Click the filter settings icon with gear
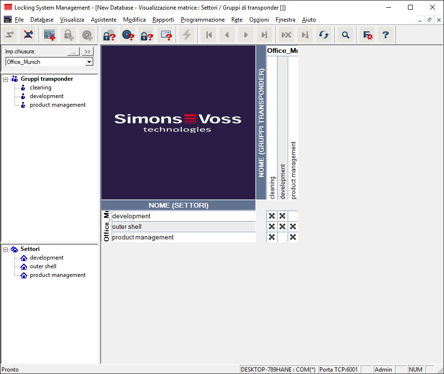444x374 pixels. [368, 35]
